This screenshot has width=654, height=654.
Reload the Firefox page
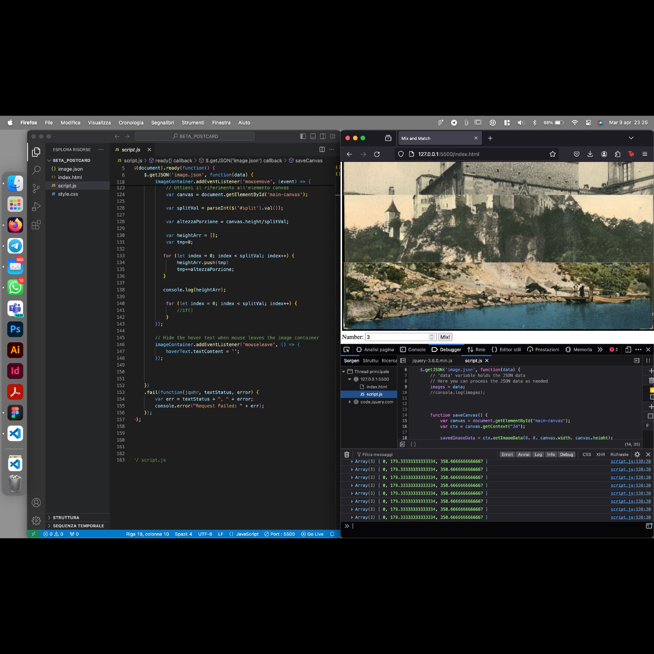[x=377, y=154]
